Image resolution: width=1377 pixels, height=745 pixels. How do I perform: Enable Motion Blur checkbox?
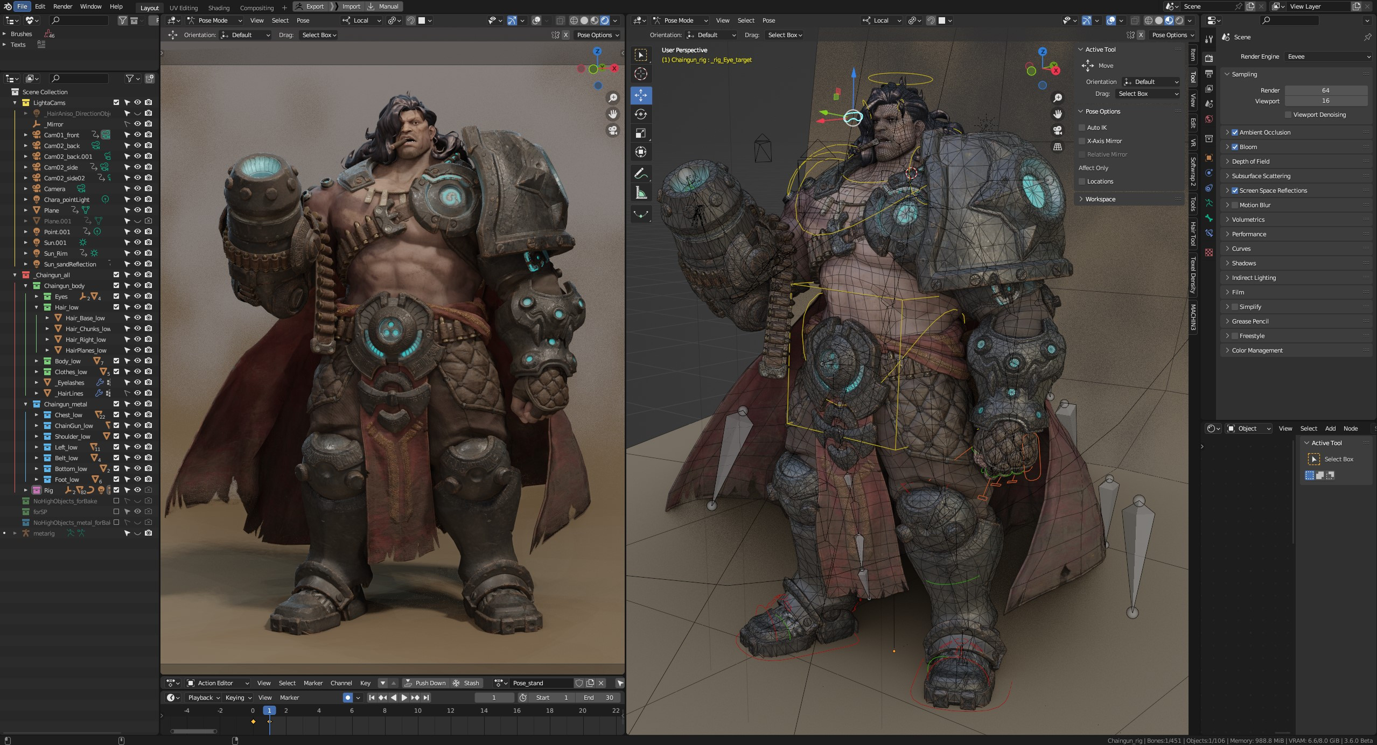pyautogui.click(x=1235, y=205)
